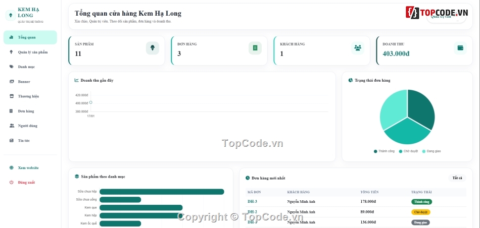Click the ice cream icon in Sản phẩm card
Screen dimensions: 480x228
coord(153,48)
